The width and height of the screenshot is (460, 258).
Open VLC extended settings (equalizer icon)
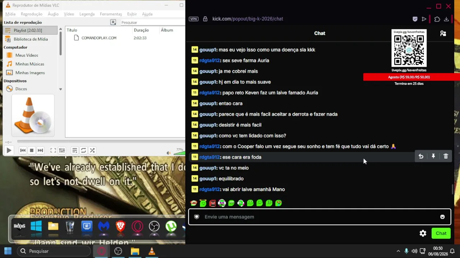point(62,150)
